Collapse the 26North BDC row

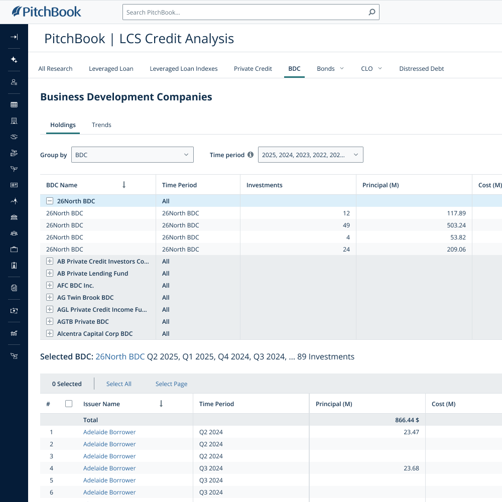[x=49, y=200]
